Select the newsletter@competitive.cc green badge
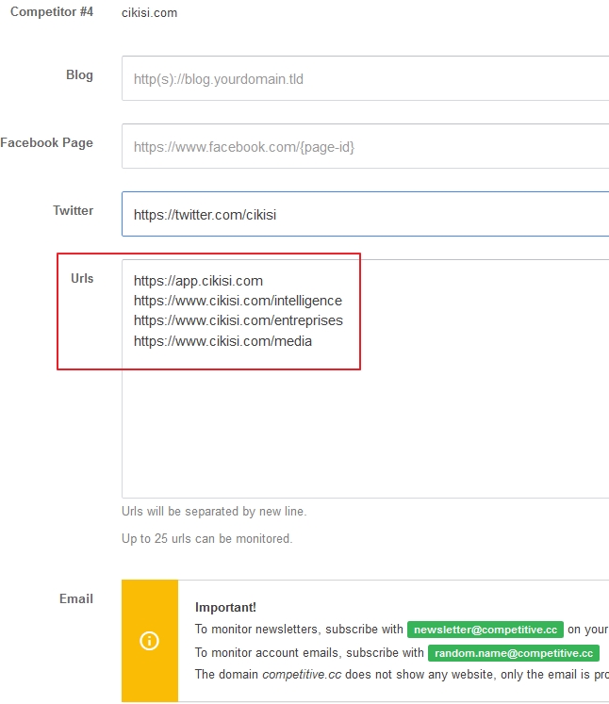 [486, 630]
